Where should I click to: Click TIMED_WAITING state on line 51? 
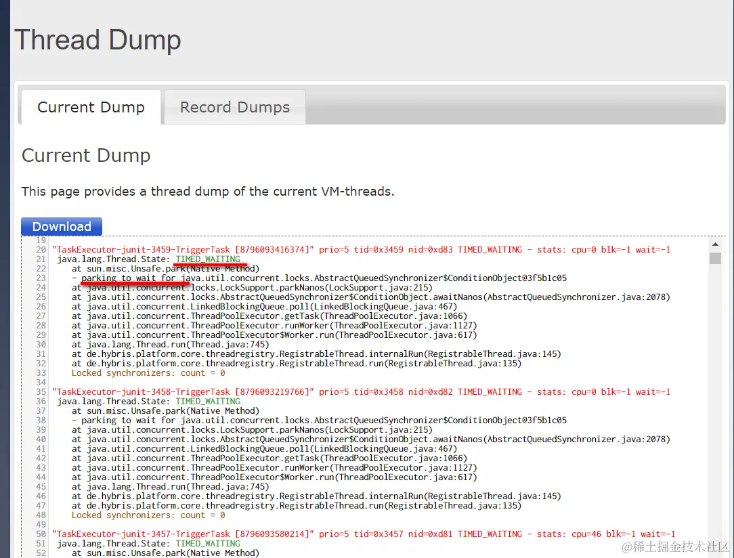coord(208,544)
